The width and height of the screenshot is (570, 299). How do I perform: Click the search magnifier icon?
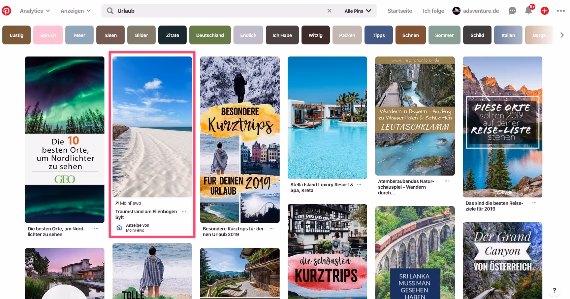110,11
